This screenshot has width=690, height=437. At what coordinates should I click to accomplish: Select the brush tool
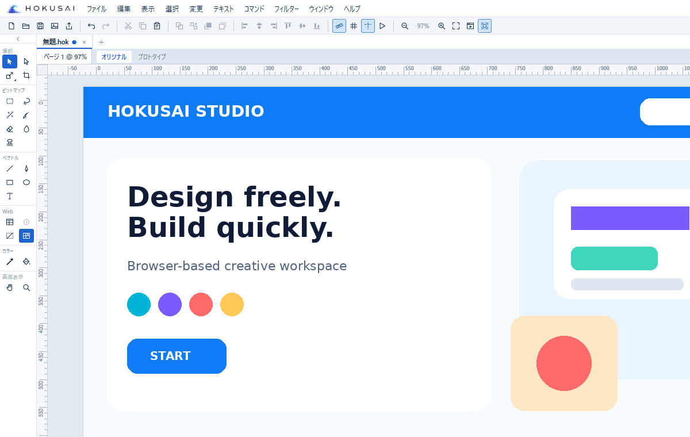click(26, 115)
